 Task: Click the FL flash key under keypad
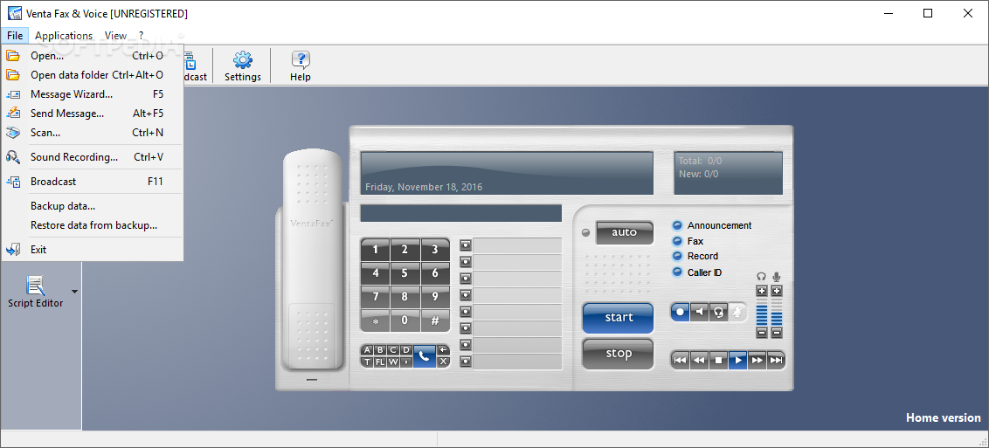point(380,362)
